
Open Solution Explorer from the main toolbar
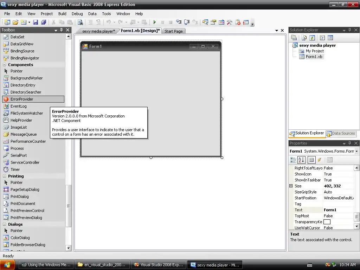(205, 22)
